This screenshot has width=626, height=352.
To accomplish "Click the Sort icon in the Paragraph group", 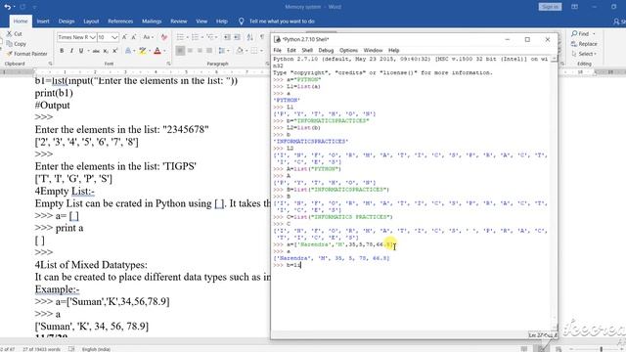I will [250, 37].
